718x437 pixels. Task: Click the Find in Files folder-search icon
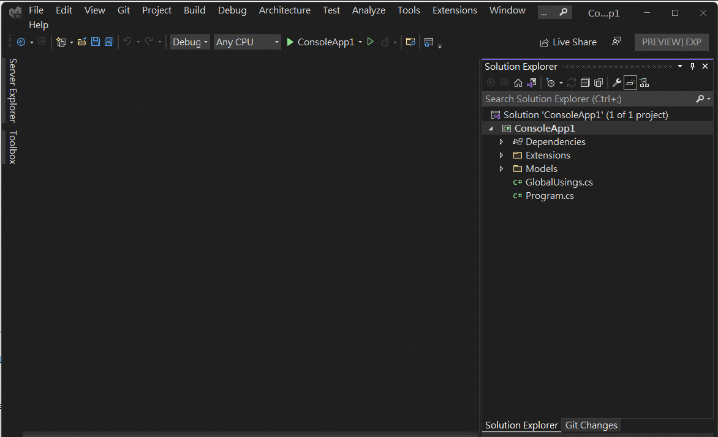tap(410, 42)
